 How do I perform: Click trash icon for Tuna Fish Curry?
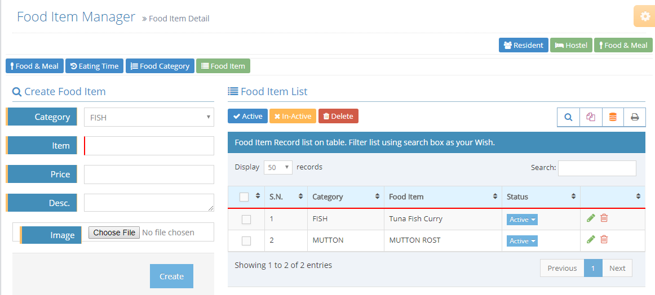(604, 218)
